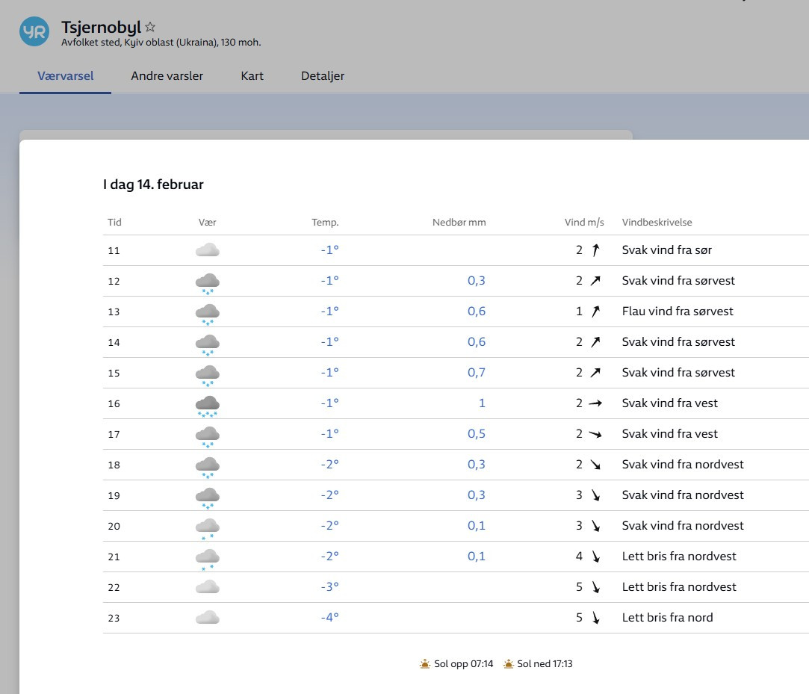Click the snow icon for hour 14

pos(208,344)
